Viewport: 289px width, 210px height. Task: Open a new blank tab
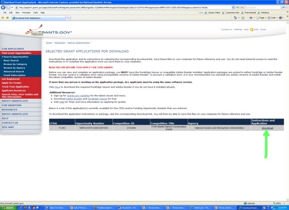click(x=68, y=18)
